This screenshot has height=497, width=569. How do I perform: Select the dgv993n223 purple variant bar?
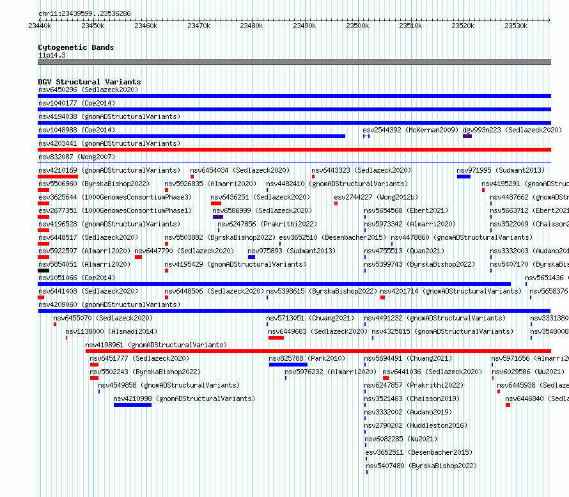click(467, 136)
